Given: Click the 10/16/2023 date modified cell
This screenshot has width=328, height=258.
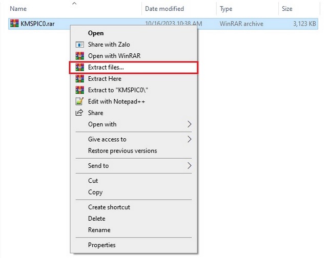Looking at the screenshot, I should [x=174, y=24].
